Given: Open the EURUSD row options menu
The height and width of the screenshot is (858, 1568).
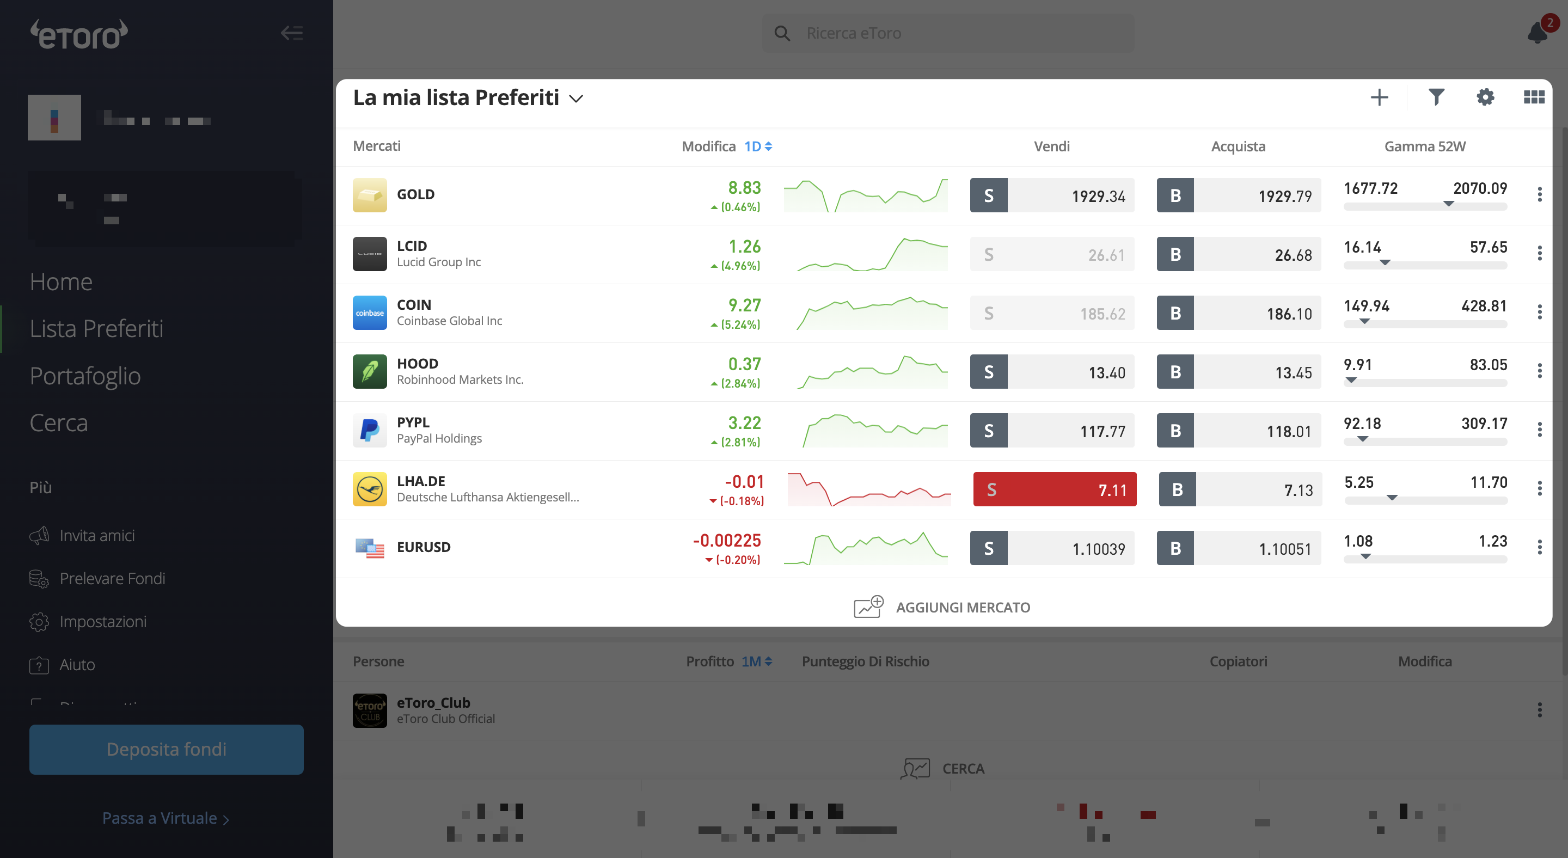Looking at the screenshot, I should tap(1539, 547).
